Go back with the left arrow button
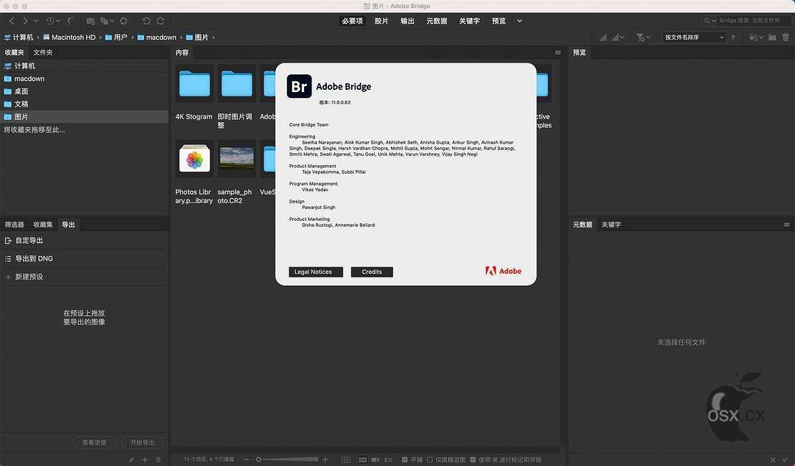Image resolution: width=795 pixels, height=466 pixels. pos(13,21)
